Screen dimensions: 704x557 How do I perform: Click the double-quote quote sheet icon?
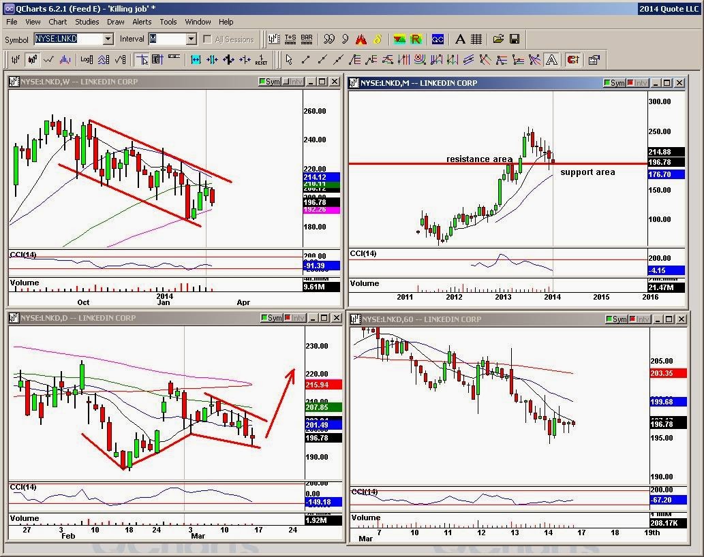(329, 39)
